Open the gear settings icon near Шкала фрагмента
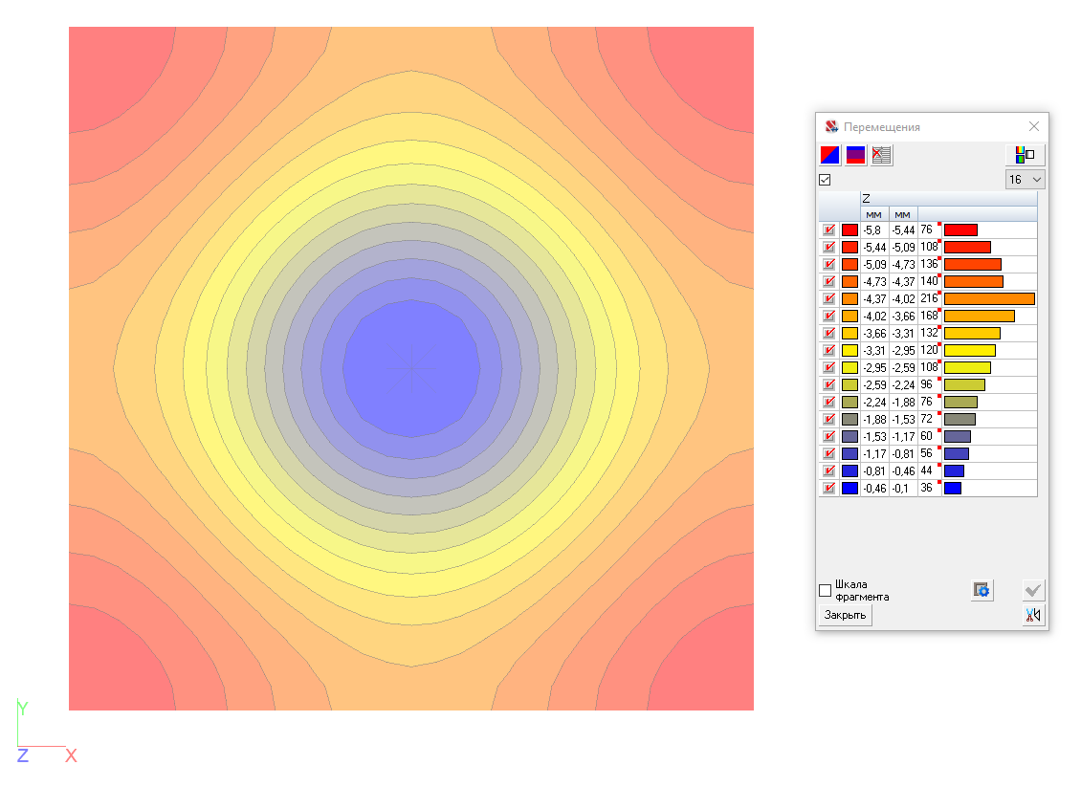The image size is (1081, 787). pos(982,590)
